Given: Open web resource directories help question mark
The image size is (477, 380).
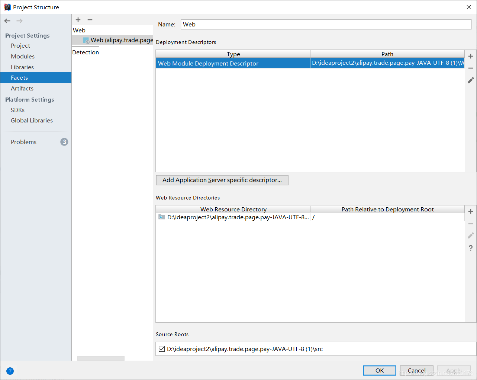Looking at the screenshot, I should pyautogui.click(x=471, y=248).
